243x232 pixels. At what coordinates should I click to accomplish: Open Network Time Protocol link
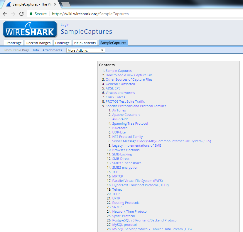pyautogui.click(x=130, y=211)
